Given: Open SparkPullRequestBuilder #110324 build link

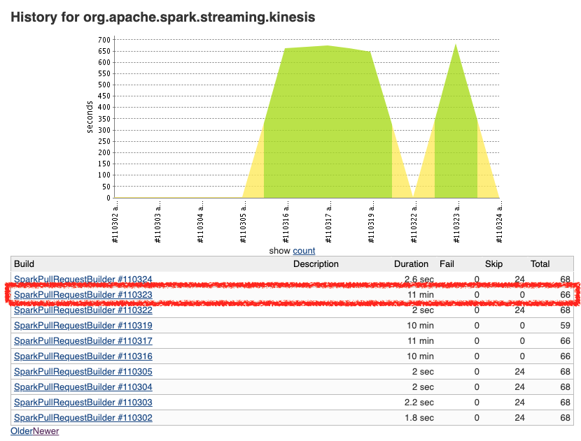Looking at the screenshot, I should click(83, 280).
